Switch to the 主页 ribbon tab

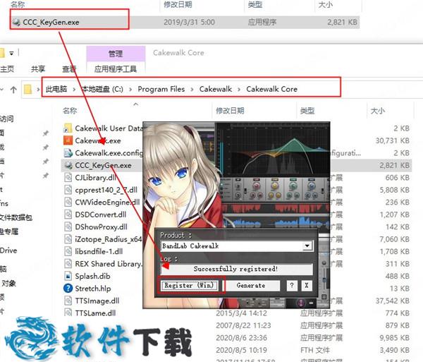(x=7, y=69)
